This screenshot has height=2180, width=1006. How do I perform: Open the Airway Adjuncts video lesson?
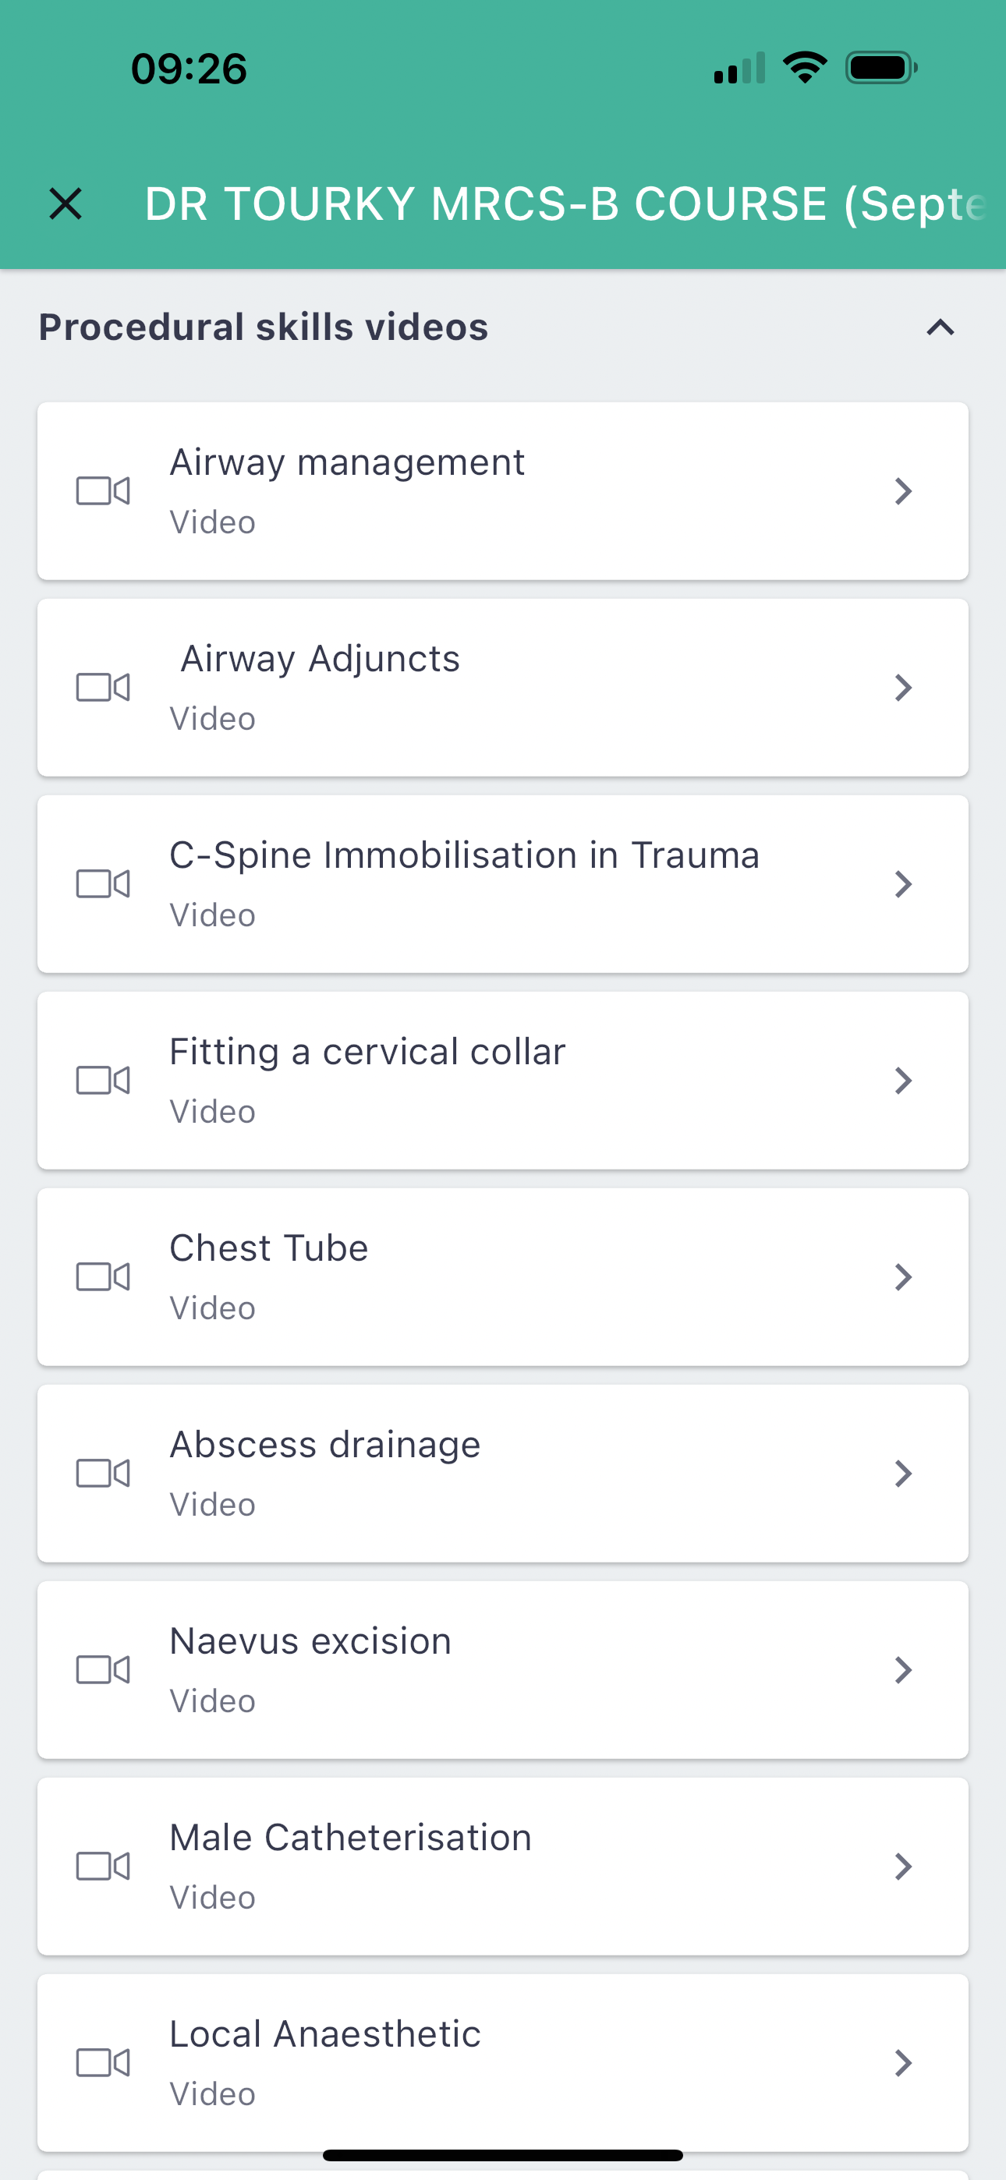click(x=320, y=660)
